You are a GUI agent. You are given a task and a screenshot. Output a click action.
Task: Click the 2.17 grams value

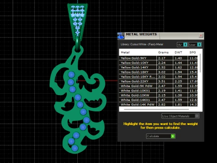coord(162,58)
